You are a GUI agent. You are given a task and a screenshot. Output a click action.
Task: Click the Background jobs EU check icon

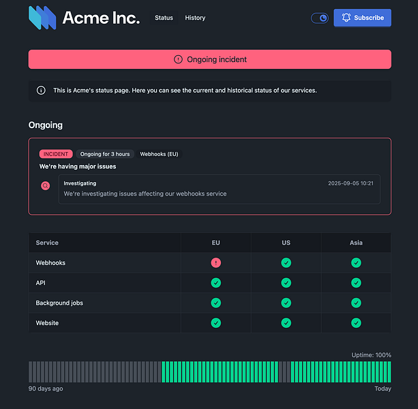pyautogui.click(x=216, y=303)
